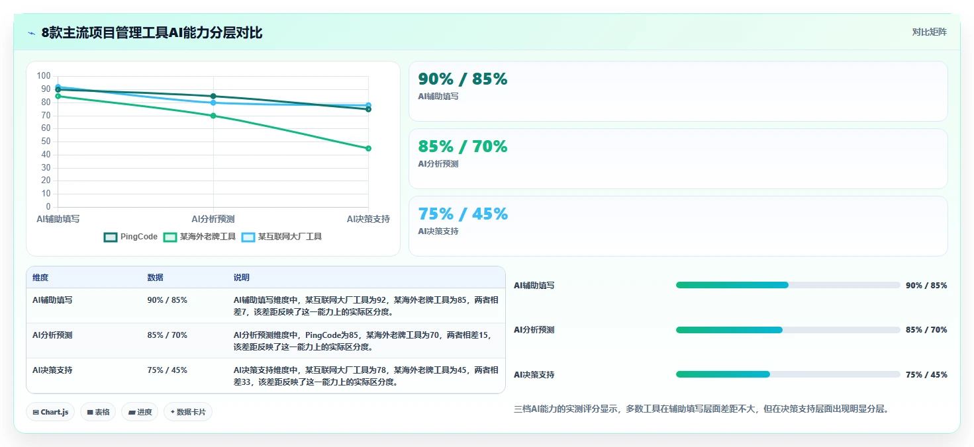Click the 某互联网大厂工具 legend label
This screenshot has width=974, height=447.
tap(290, 237)
